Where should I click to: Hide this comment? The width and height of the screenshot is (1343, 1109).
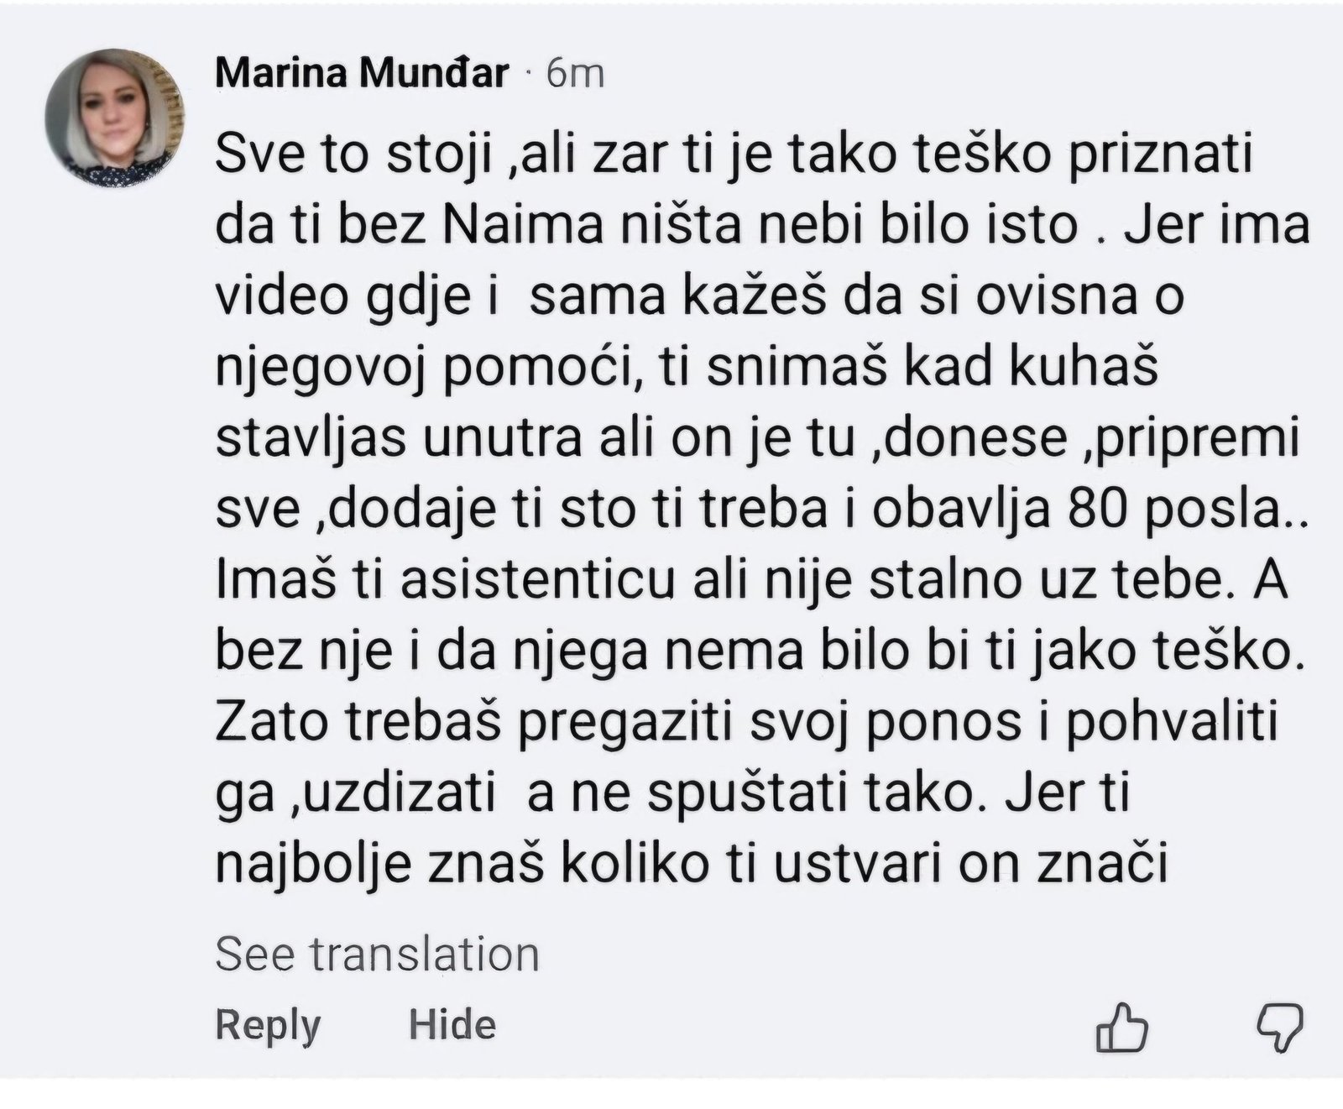pyautogui.click(x=452, y=1025)
